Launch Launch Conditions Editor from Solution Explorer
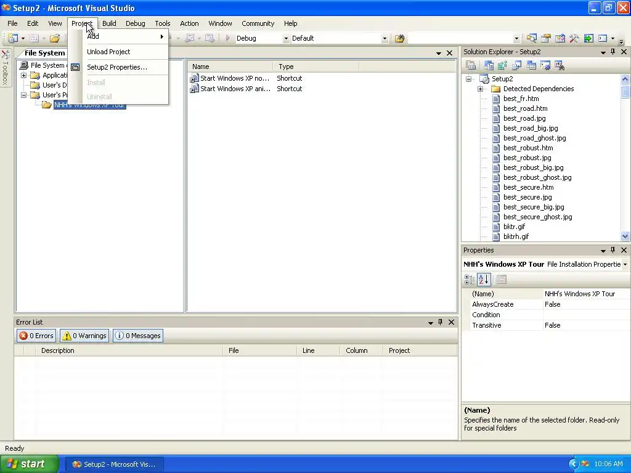Image resolution: width=631 pixels, height=473 pixels. 560,65
